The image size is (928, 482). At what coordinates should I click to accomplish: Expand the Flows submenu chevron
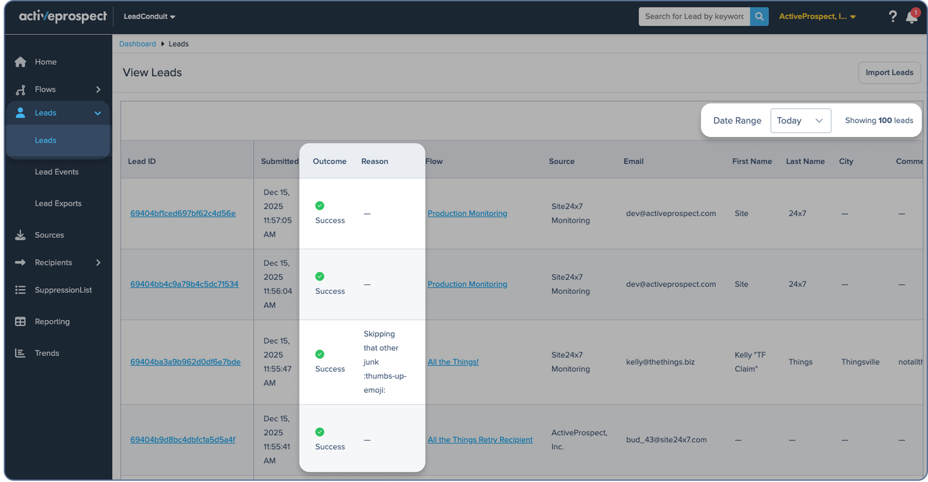tap(98, 89)
